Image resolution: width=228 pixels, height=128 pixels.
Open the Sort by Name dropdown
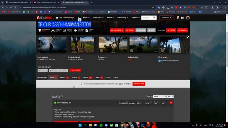(x=160, y=96)
